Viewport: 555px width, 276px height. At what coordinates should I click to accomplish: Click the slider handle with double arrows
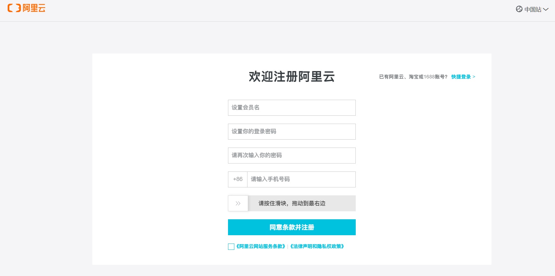click(238, 203)
